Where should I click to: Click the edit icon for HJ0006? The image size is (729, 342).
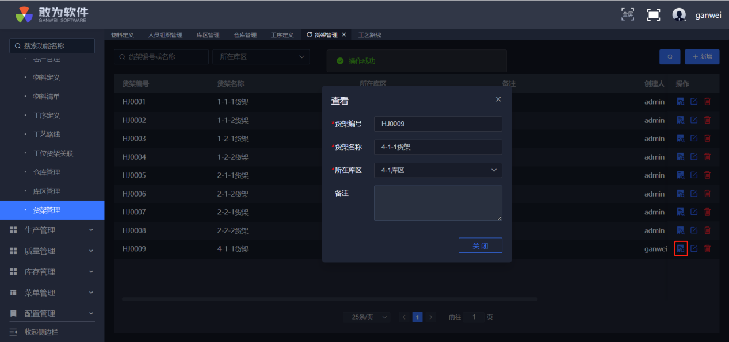click(694, 194)
